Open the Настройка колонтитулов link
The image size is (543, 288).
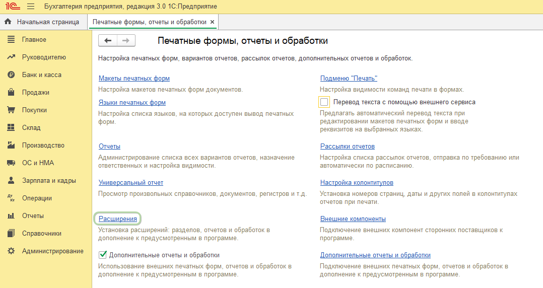pyautogui.click(x=357, y=182)
